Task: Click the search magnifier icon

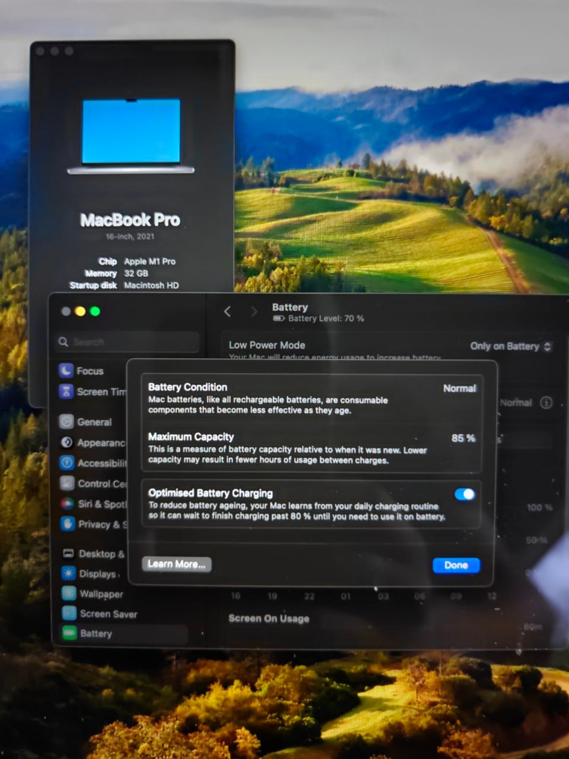Action: [63, 342]
